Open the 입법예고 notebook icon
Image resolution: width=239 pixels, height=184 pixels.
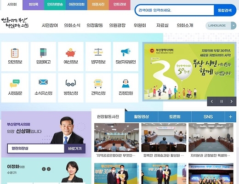(43, 52)
